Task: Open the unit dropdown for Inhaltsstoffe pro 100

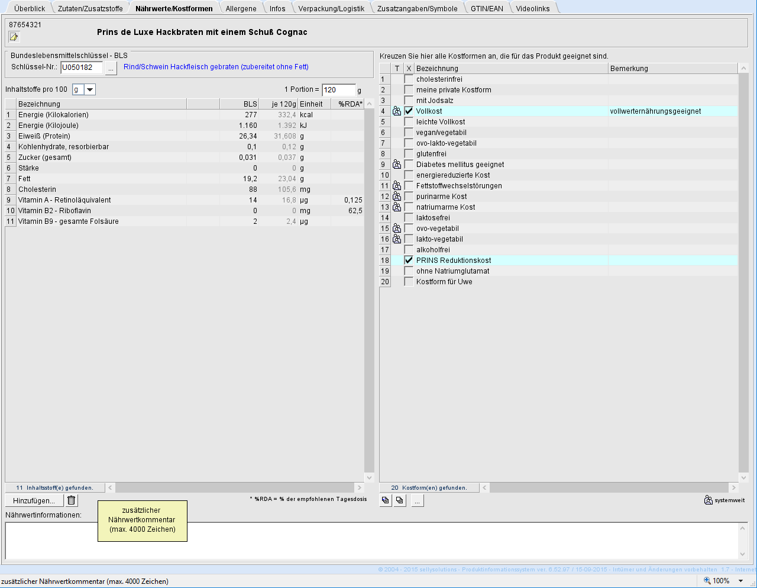Action: coord(90,89)
